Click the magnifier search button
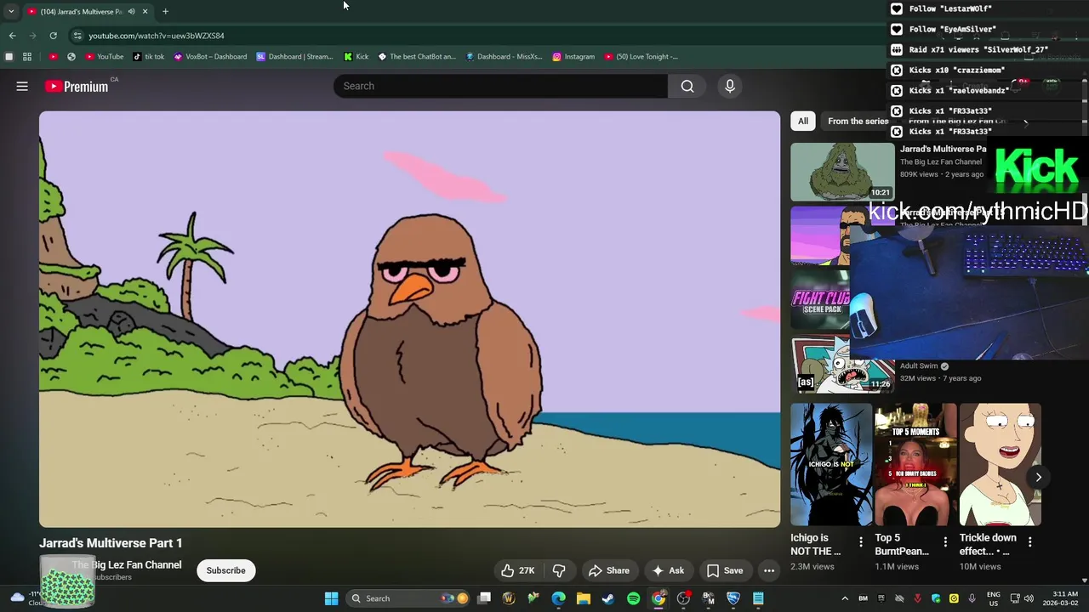The height and width of the screenshot is (612, 1089). click(x=687, y=86)
